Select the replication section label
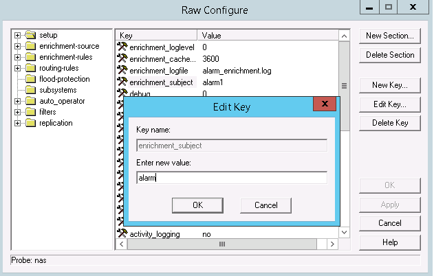Viewport: 434px width, 276px height. pos(56,123)
